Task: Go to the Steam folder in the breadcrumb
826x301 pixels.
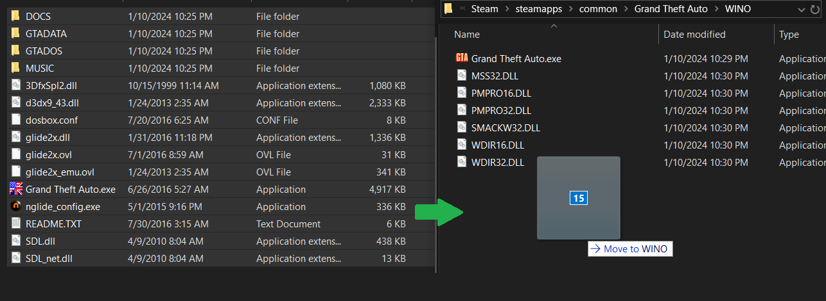Action: pos(484,9)
